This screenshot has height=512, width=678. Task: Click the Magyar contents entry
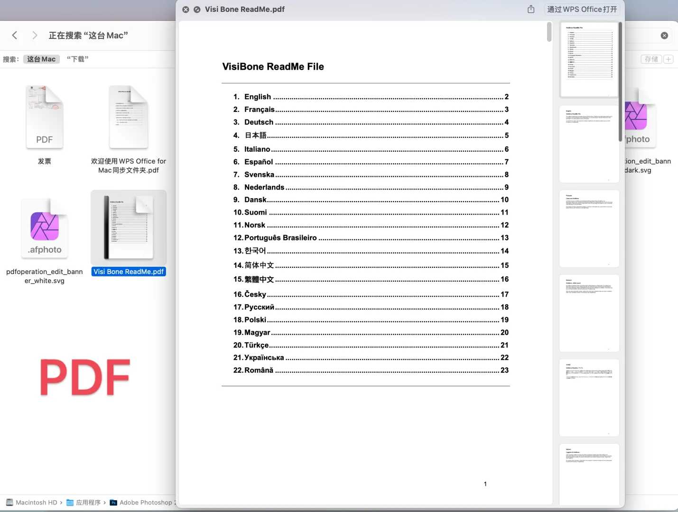(x=371, y=333)
